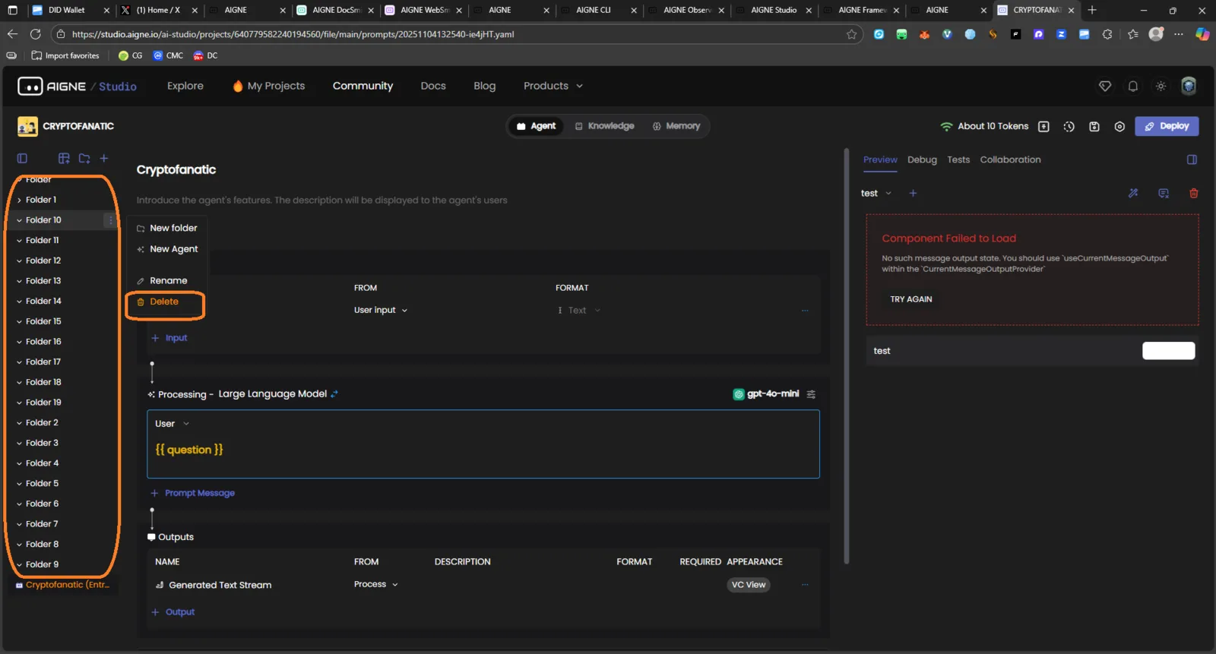Open the Text format dropdown
Viewport: 1216px width, 654px height.
click(x=579, y=311)
